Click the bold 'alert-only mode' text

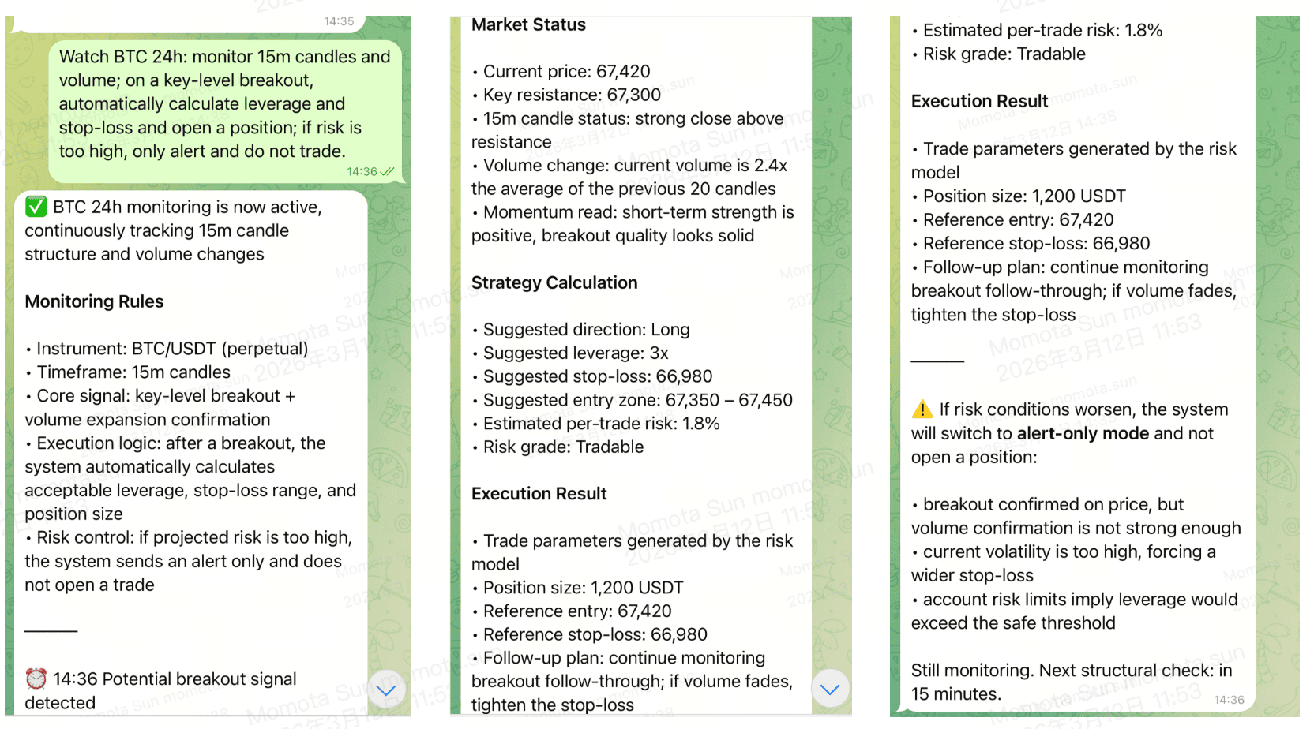[x=1083, y=433]
